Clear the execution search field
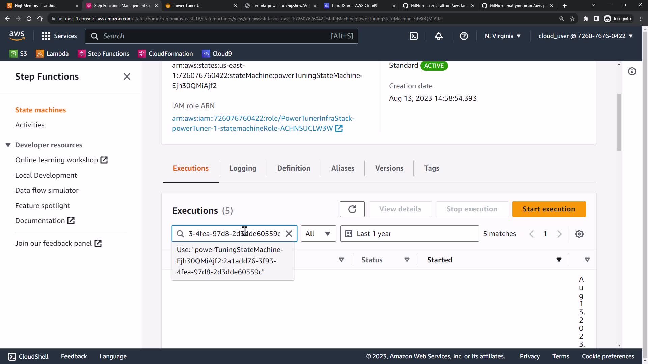Screen dimensions: 648x364 click(x=289, y=234)
